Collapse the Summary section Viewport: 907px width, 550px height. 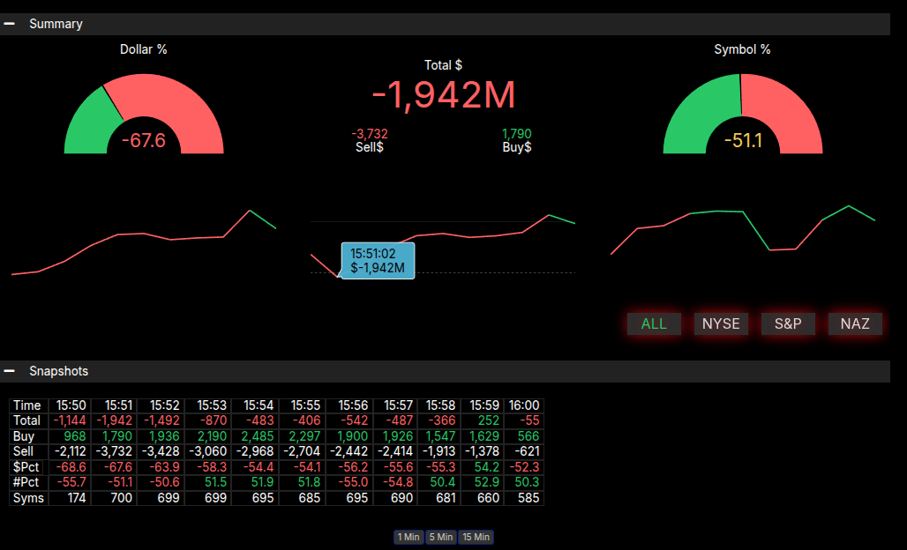pos(10,24)
